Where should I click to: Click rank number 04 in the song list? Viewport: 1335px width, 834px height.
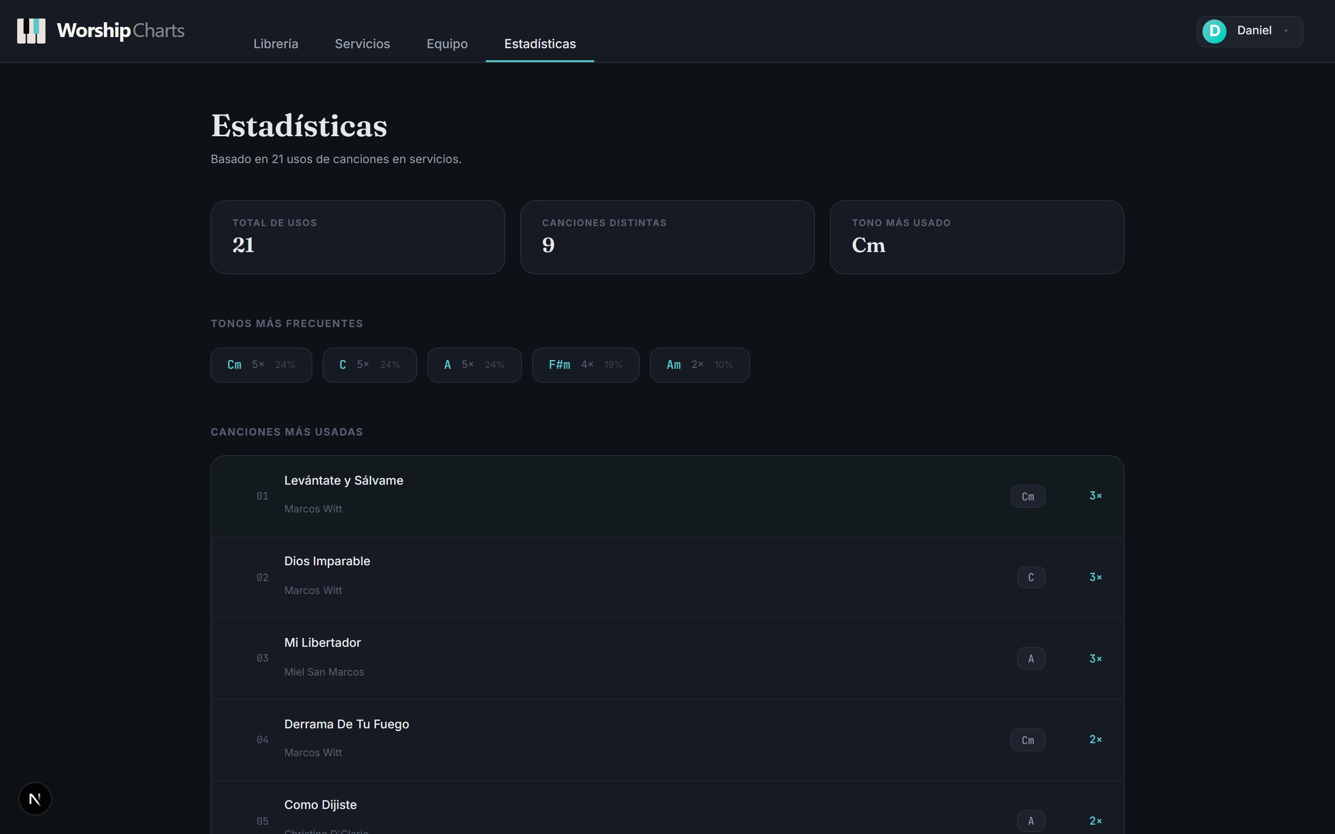262,739
